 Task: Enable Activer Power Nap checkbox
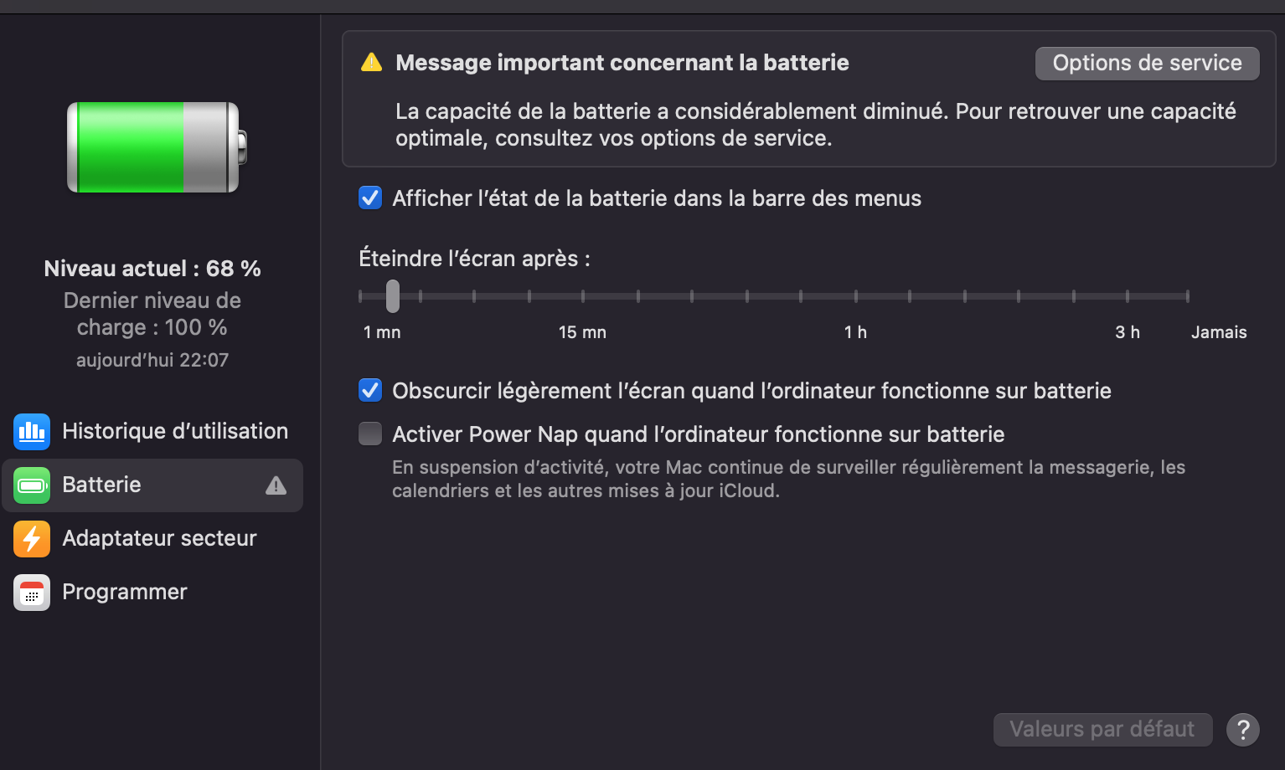(370, 434)
